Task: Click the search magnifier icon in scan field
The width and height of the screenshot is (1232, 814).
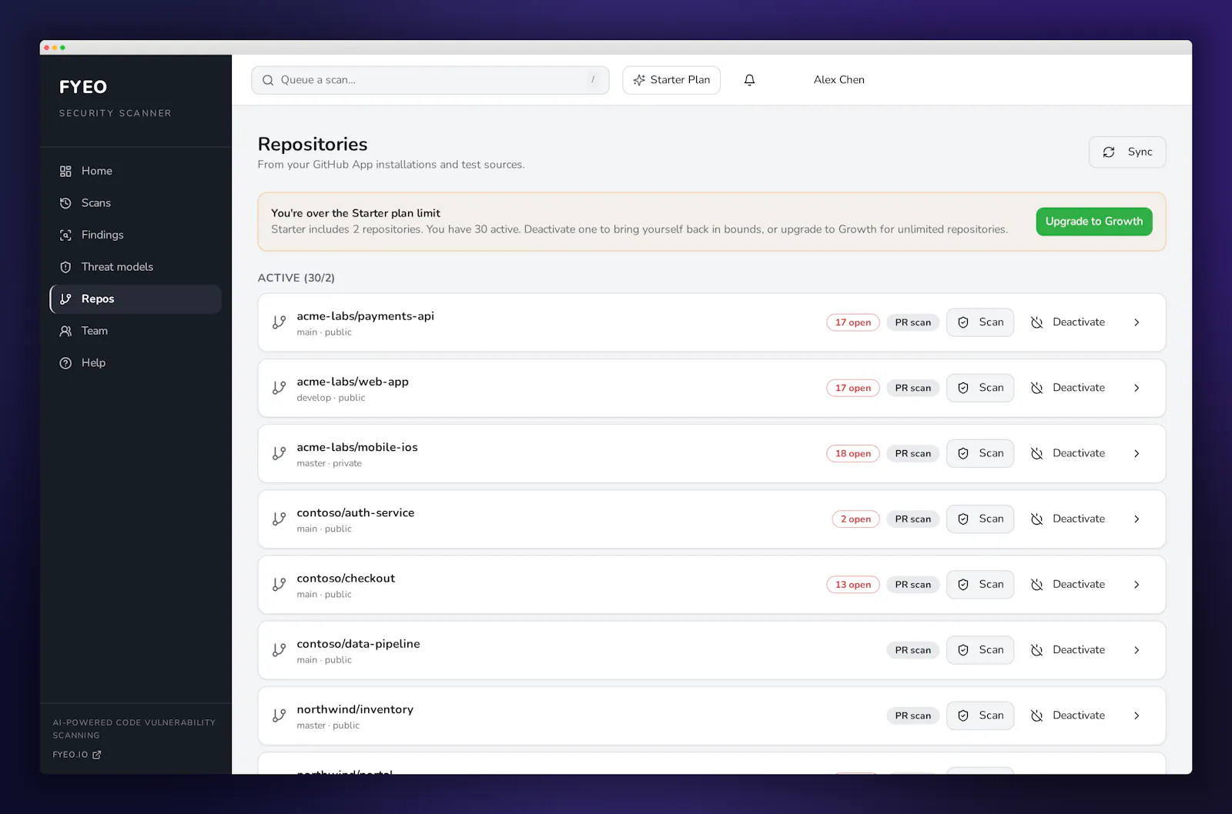Action: coord(268,80)
